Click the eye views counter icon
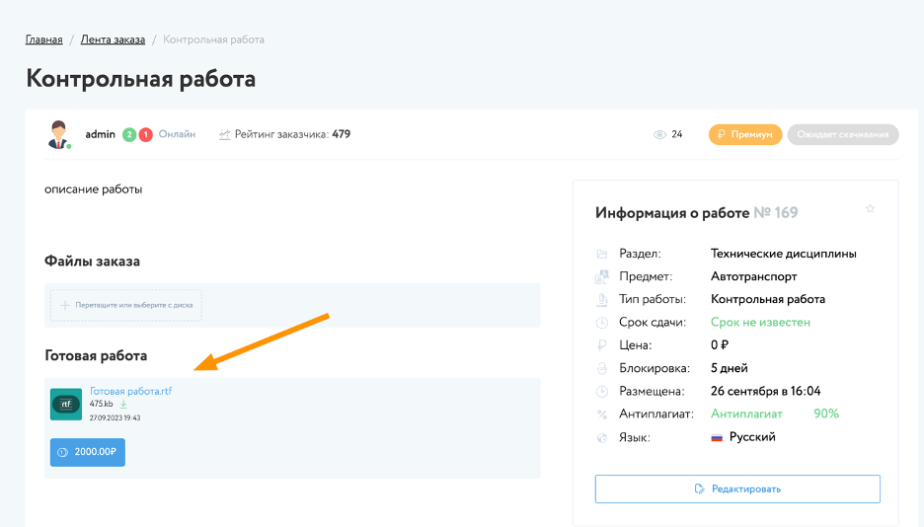 (x=659, y=135)
